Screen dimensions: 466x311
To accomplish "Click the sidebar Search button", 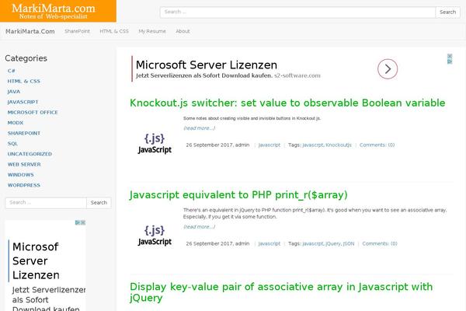I will [99, 203].
